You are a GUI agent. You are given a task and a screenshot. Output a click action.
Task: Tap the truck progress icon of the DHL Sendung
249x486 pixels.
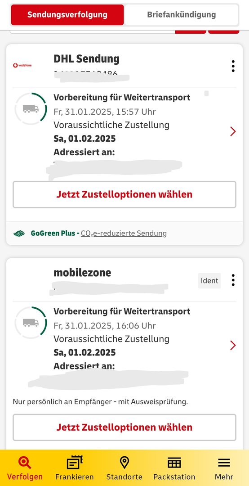coord(31,109)
